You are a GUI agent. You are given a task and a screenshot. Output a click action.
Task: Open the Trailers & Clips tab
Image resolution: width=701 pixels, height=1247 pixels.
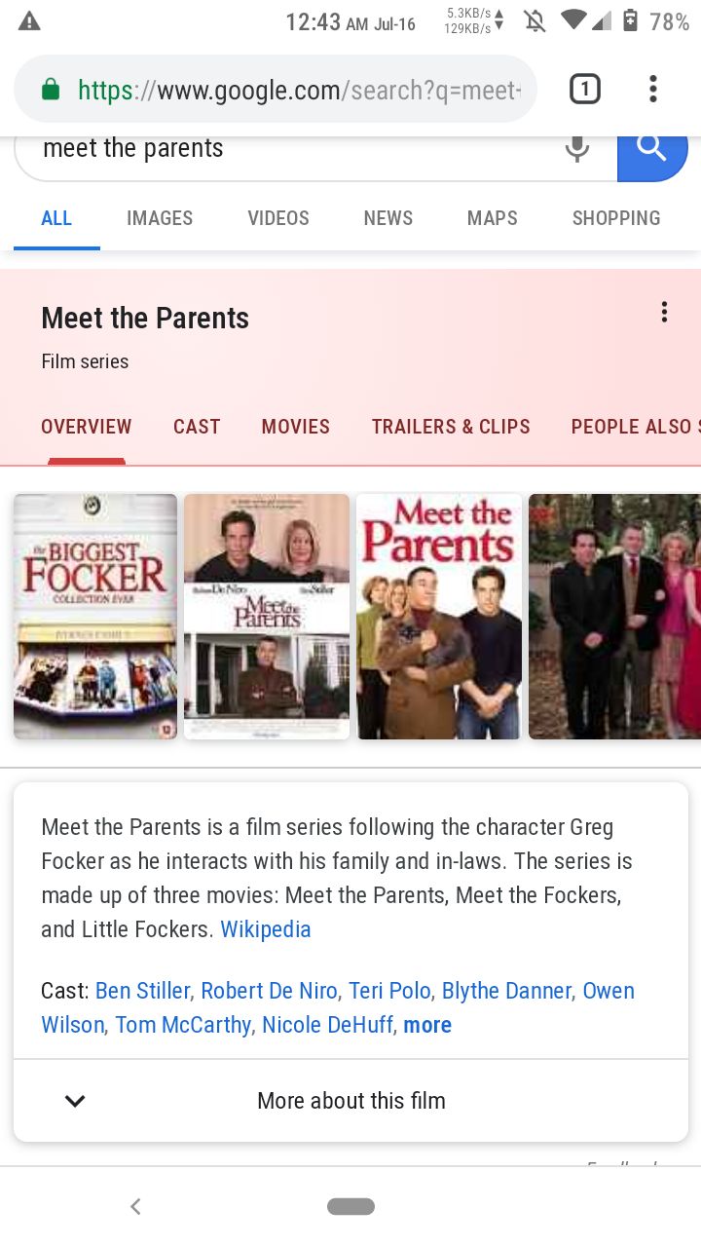(x=451, y=427)
